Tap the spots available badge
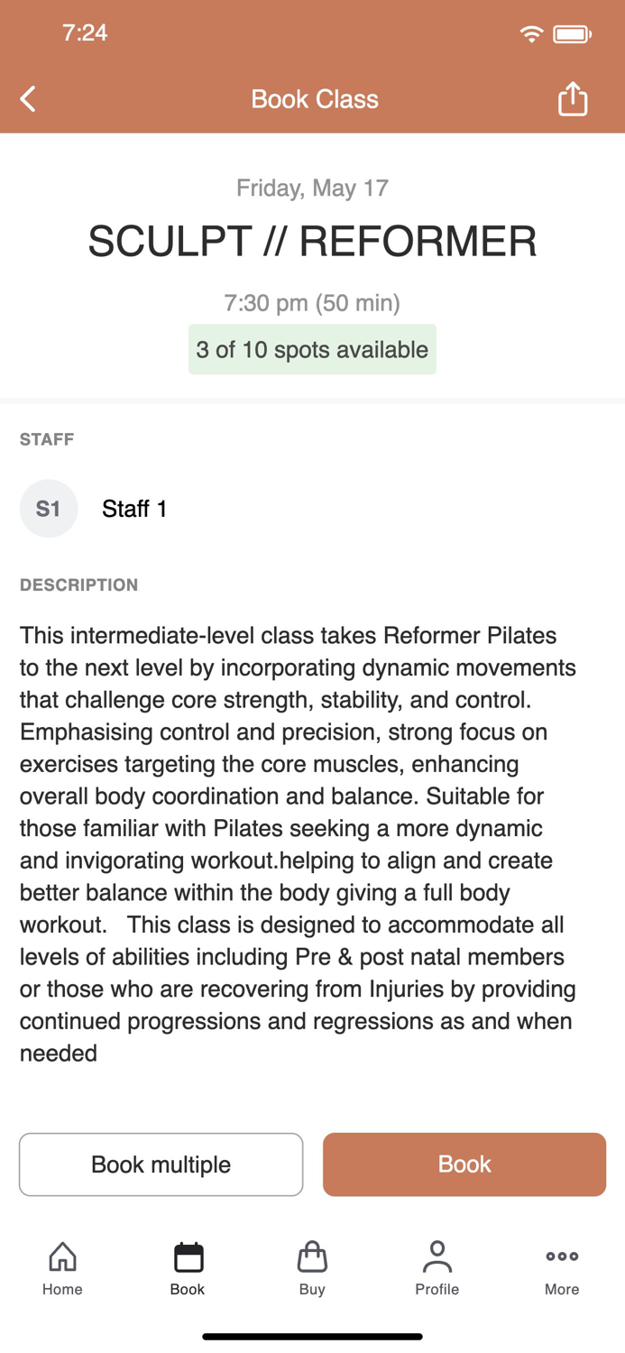The image size is (625, 1353). pyautogui.click(x=312, y=349)
